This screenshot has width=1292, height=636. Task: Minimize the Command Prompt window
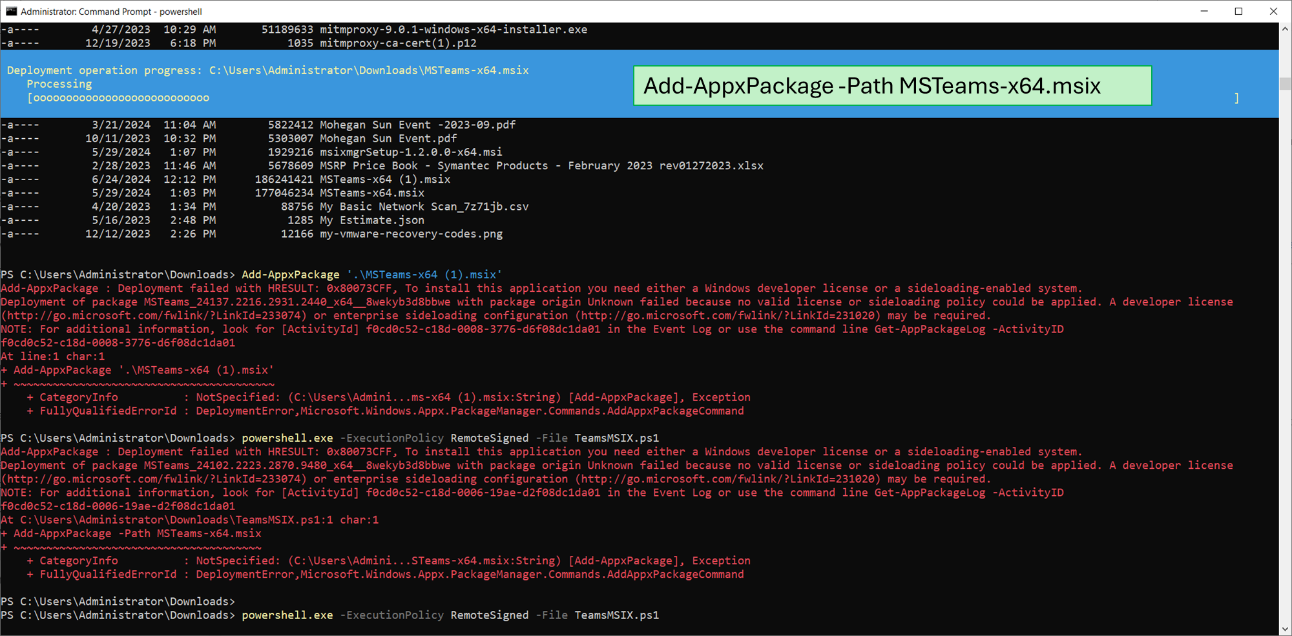coord(1204,11)
